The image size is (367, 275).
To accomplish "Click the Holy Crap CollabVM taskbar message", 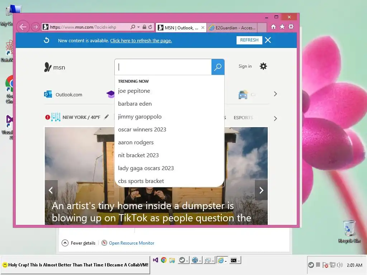I will [75, 265].
